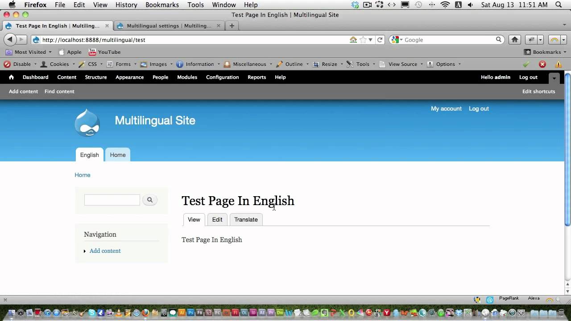Open the Resize web developer menu
The height and width of the screenshot is (321, 571).
tap(327, 64)
